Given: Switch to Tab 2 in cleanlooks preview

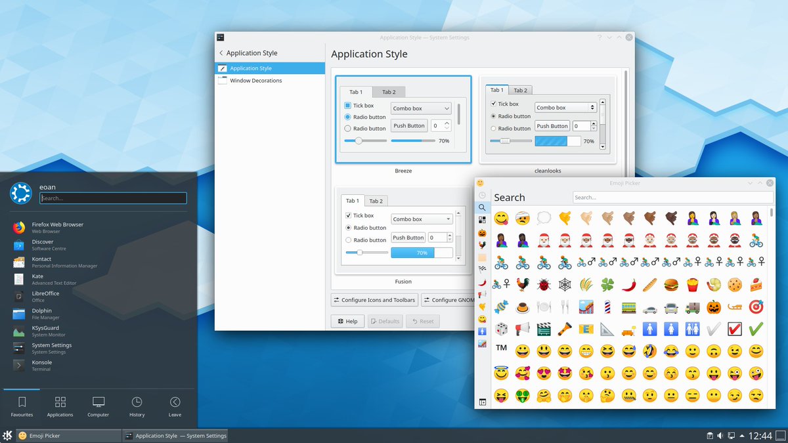Looking at the screenshot, I should (520, 90).
